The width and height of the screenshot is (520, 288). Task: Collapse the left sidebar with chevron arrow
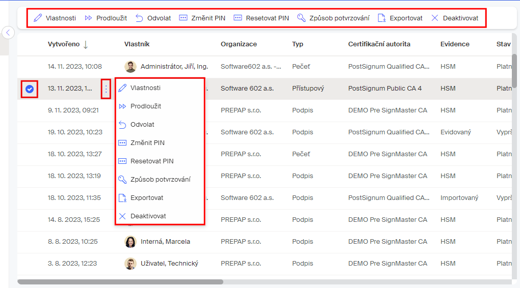(x=8, y=33)
